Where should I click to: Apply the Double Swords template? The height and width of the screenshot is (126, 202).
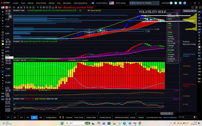point(105,117)
